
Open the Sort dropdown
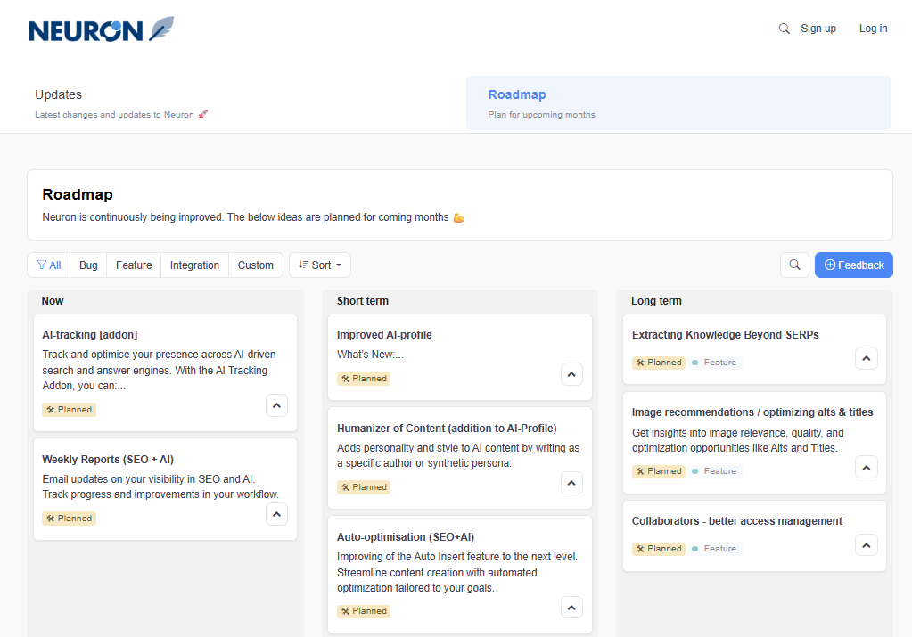coord(320,265)
